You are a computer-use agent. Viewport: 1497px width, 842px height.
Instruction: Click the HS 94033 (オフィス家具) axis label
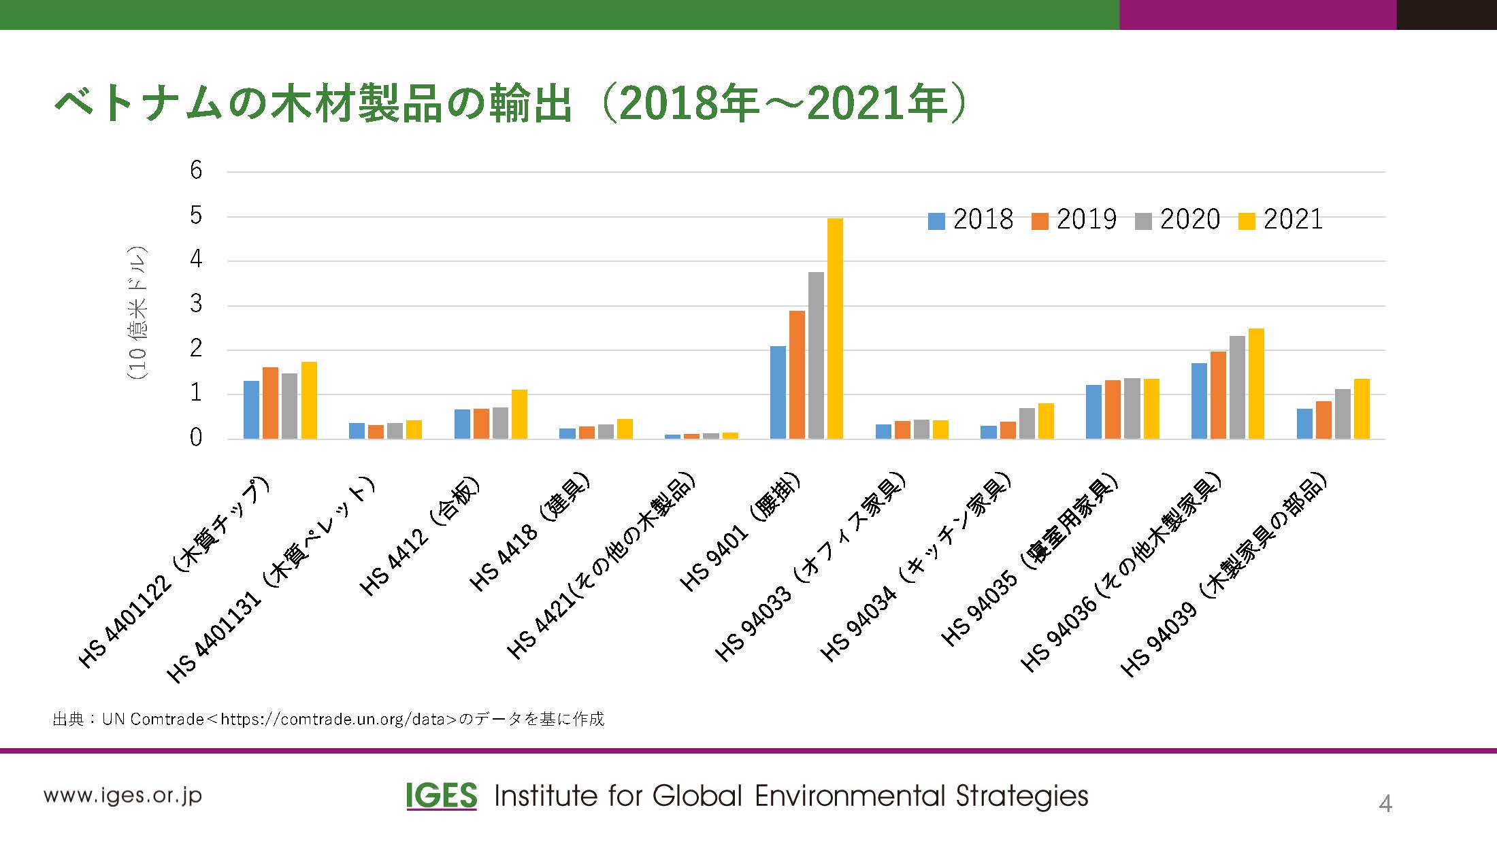(811, 567)
